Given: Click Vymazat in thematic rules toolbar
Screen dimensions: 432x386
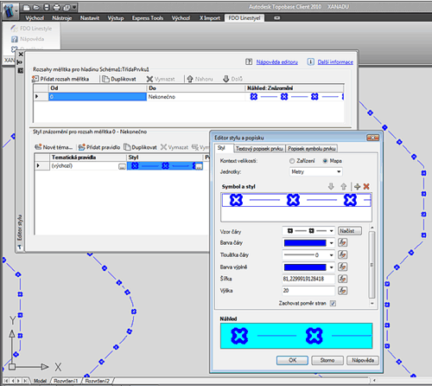Looking at the screenshot, I should (x=175, y=147).
